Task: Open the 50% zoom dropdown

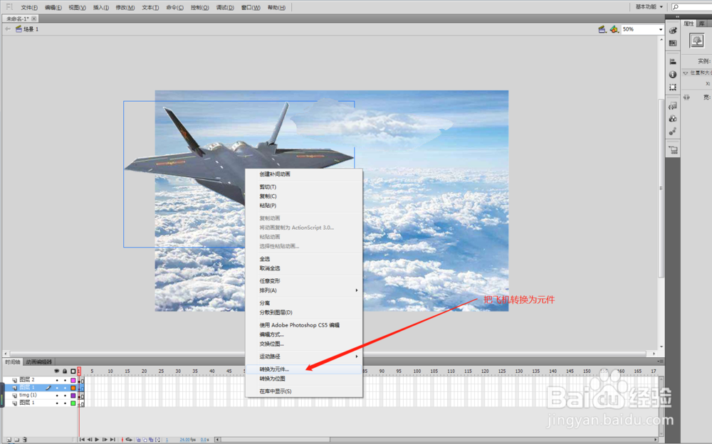Action: pos(660,29)
